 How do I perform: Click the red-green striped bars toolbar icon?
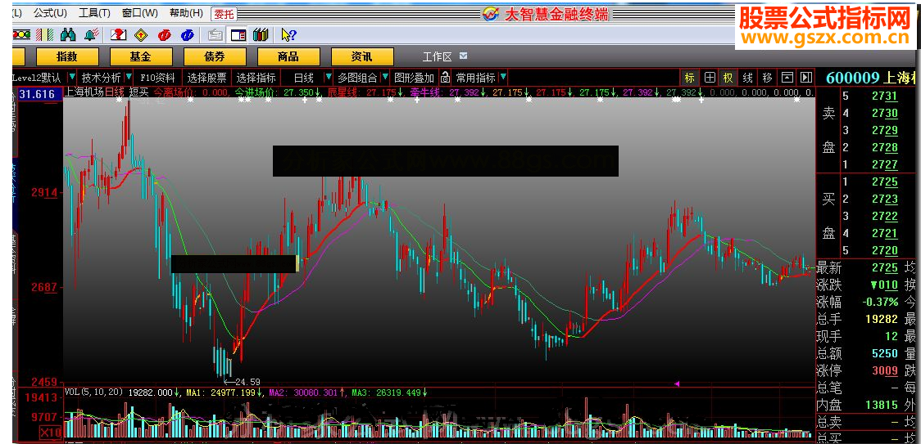coord(44,35)
